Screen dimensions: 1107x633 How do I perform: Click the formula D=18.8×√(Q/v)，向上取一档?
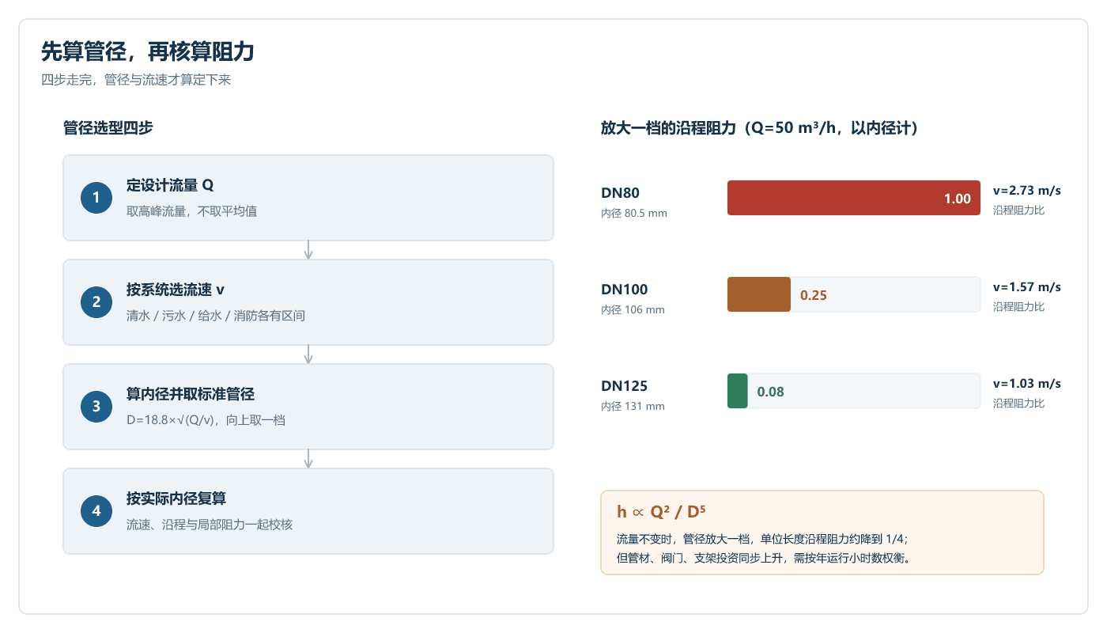coord(206,420)
